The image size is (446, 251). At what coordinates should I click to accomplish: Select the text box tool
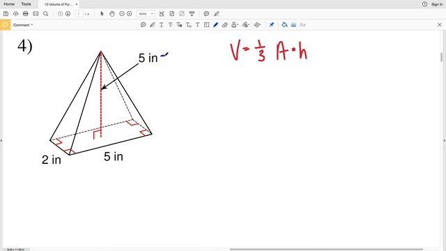pos(206,25)
